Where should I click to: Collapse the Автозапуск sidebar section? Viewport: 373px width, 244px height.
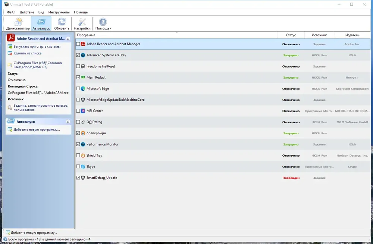[68, 122]
